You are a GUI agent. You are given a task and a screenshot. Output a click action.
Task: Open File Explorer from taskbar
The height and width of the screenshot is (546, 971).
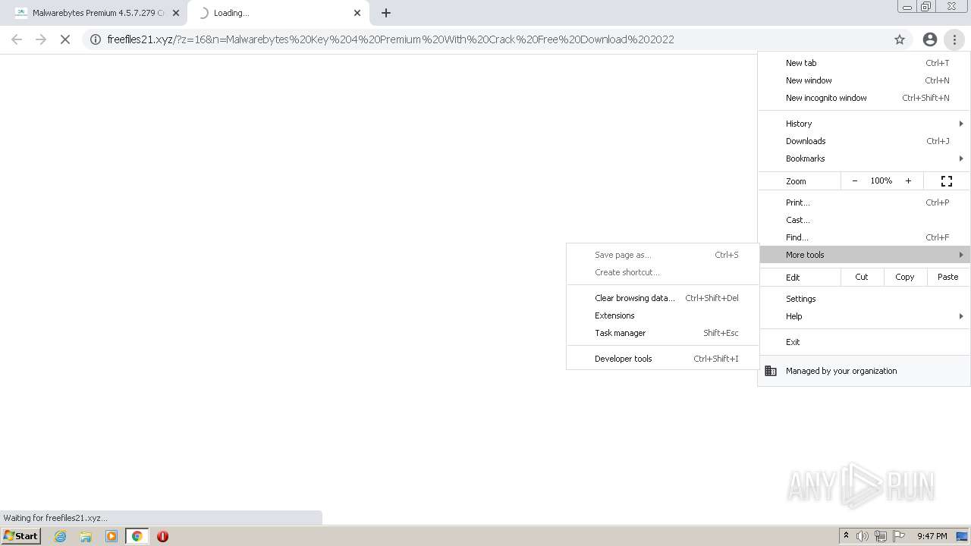(x=86, y=536)
